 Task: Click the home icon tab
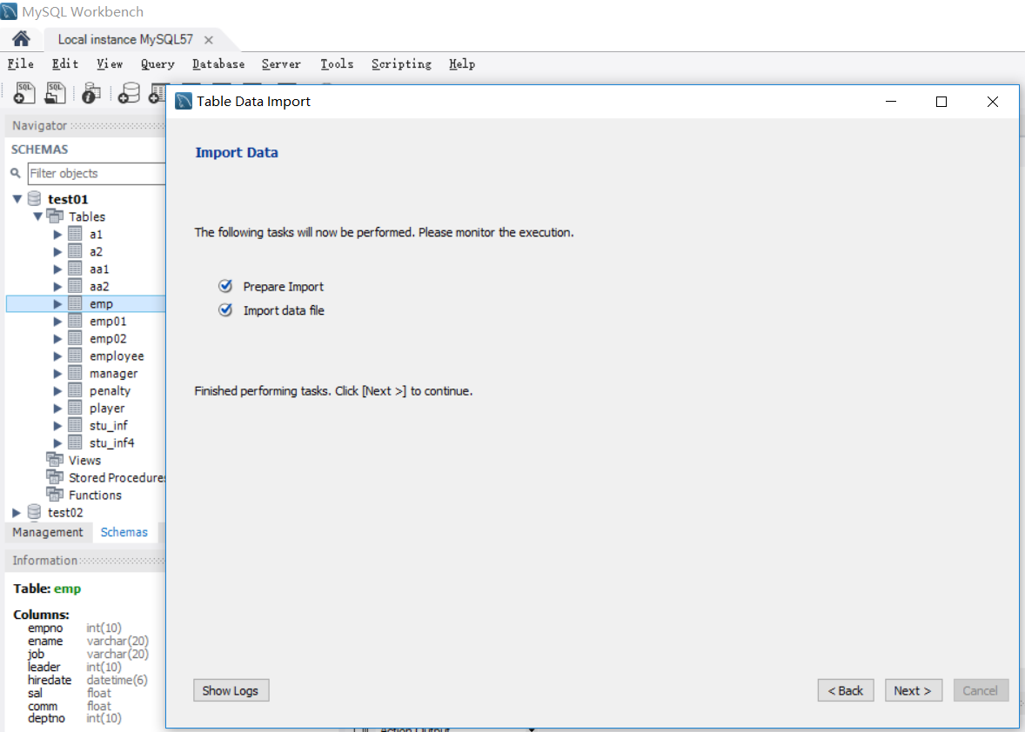click(x=21, y=39)
